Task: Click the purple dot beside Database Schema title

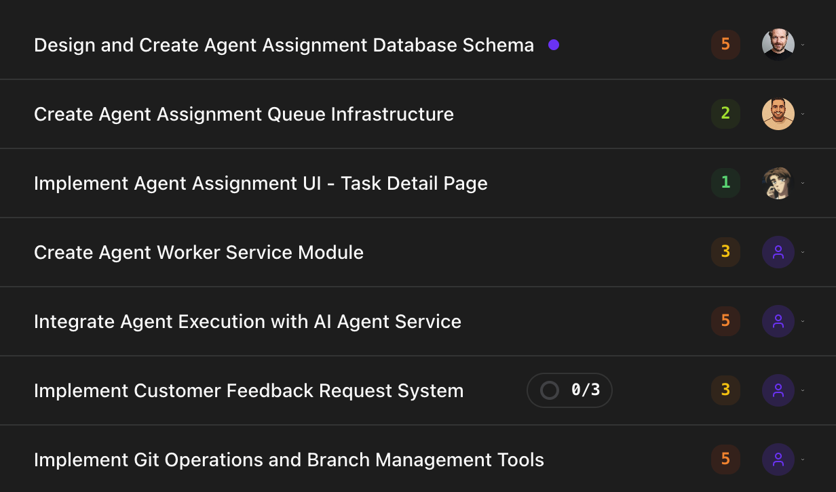Action: coord(554,45)
